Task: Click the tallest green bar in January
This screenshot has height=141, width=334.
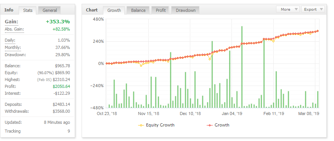Action: coord(242,67)
